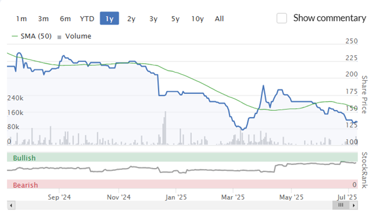Choose the 3y time range
373x212 pixels.
click(154, 19)
